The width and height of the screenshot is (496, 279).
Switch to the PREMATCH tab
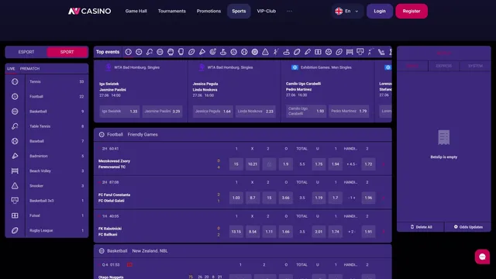coord(29,69)
